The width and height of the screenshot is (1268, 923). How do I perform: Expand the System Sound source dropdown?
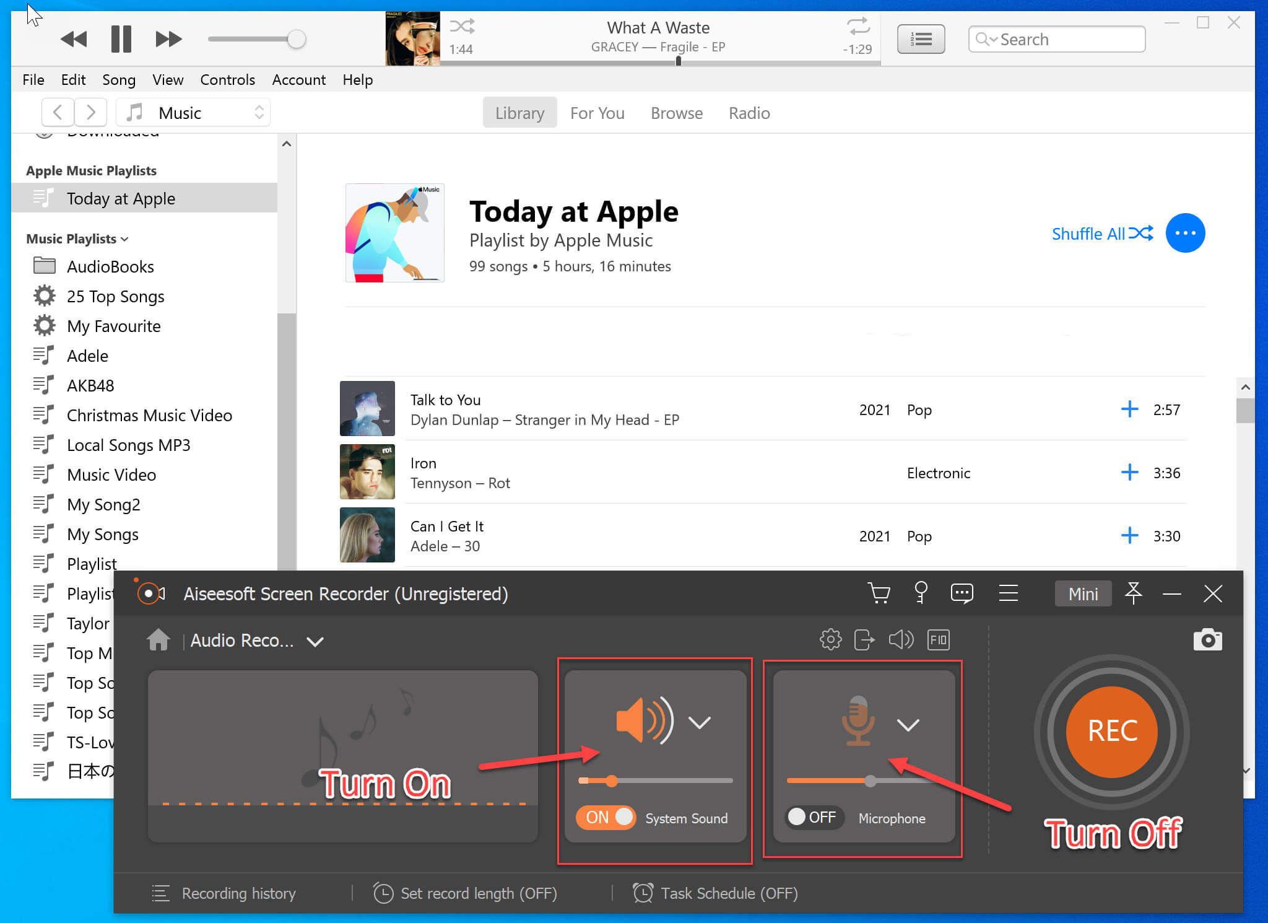[x=700, y=722]
